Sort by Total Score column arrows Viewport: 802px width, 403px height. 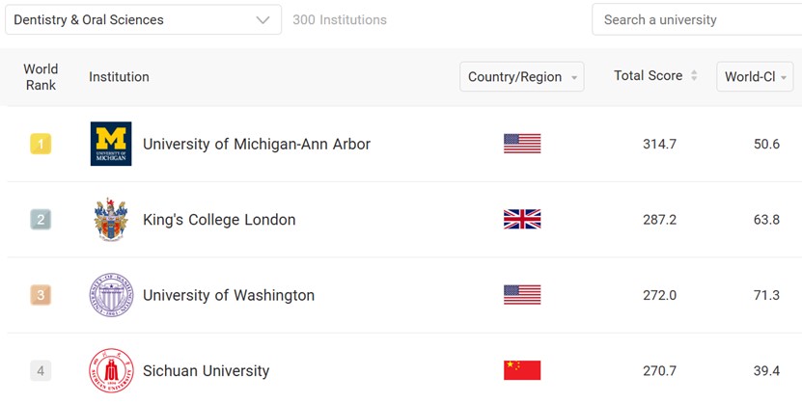[x=694, y=75]
